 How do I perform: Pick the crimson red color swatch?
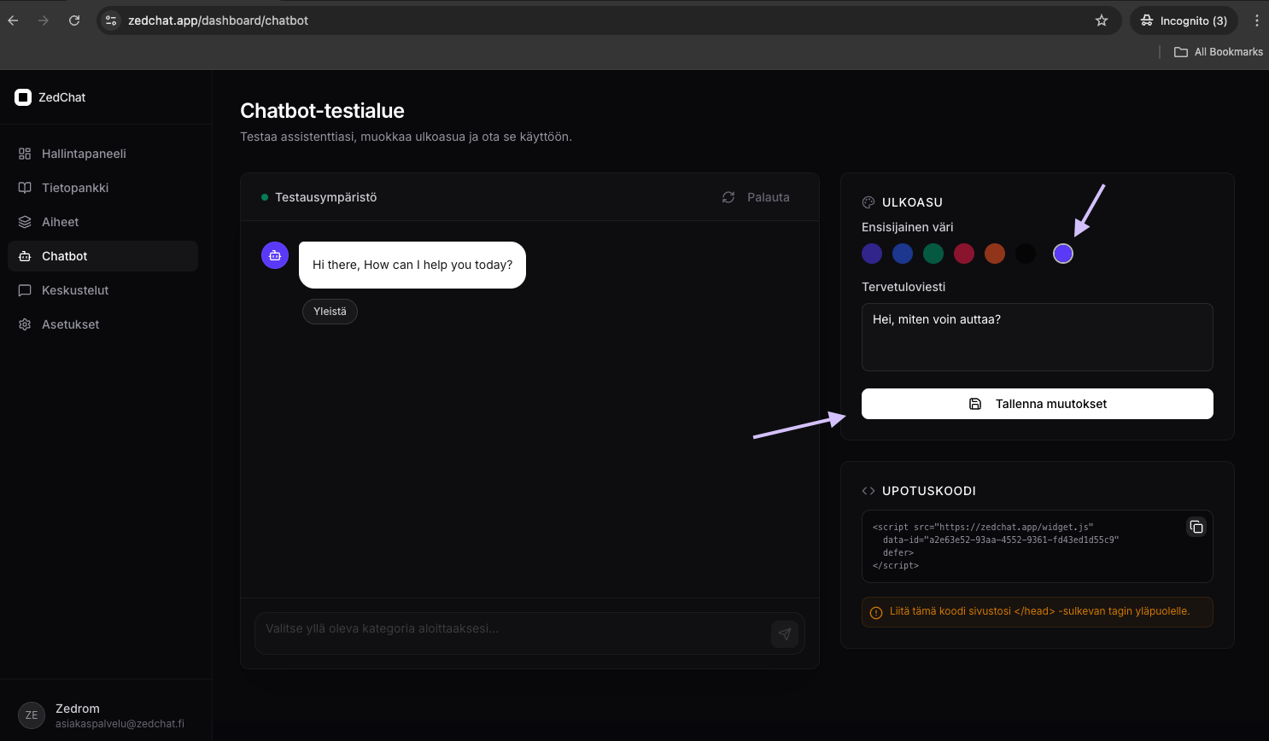(x=964, y=254)
